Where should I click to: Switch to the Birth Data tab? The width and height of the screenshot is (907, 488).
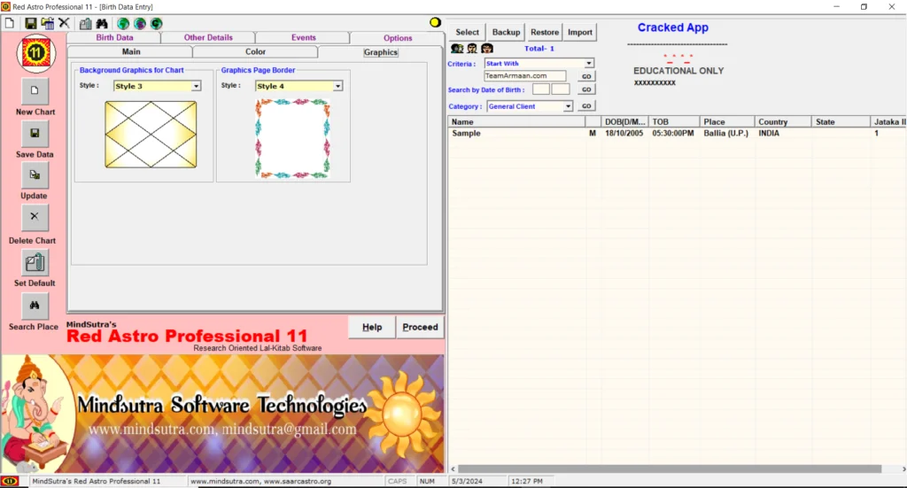click(114, 37)
